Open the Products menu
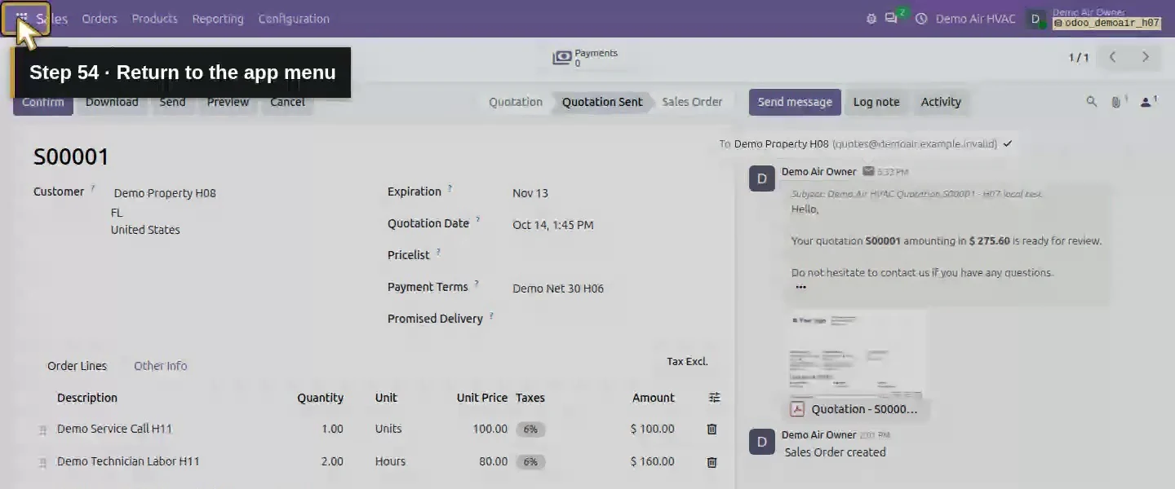 point(154,19)
